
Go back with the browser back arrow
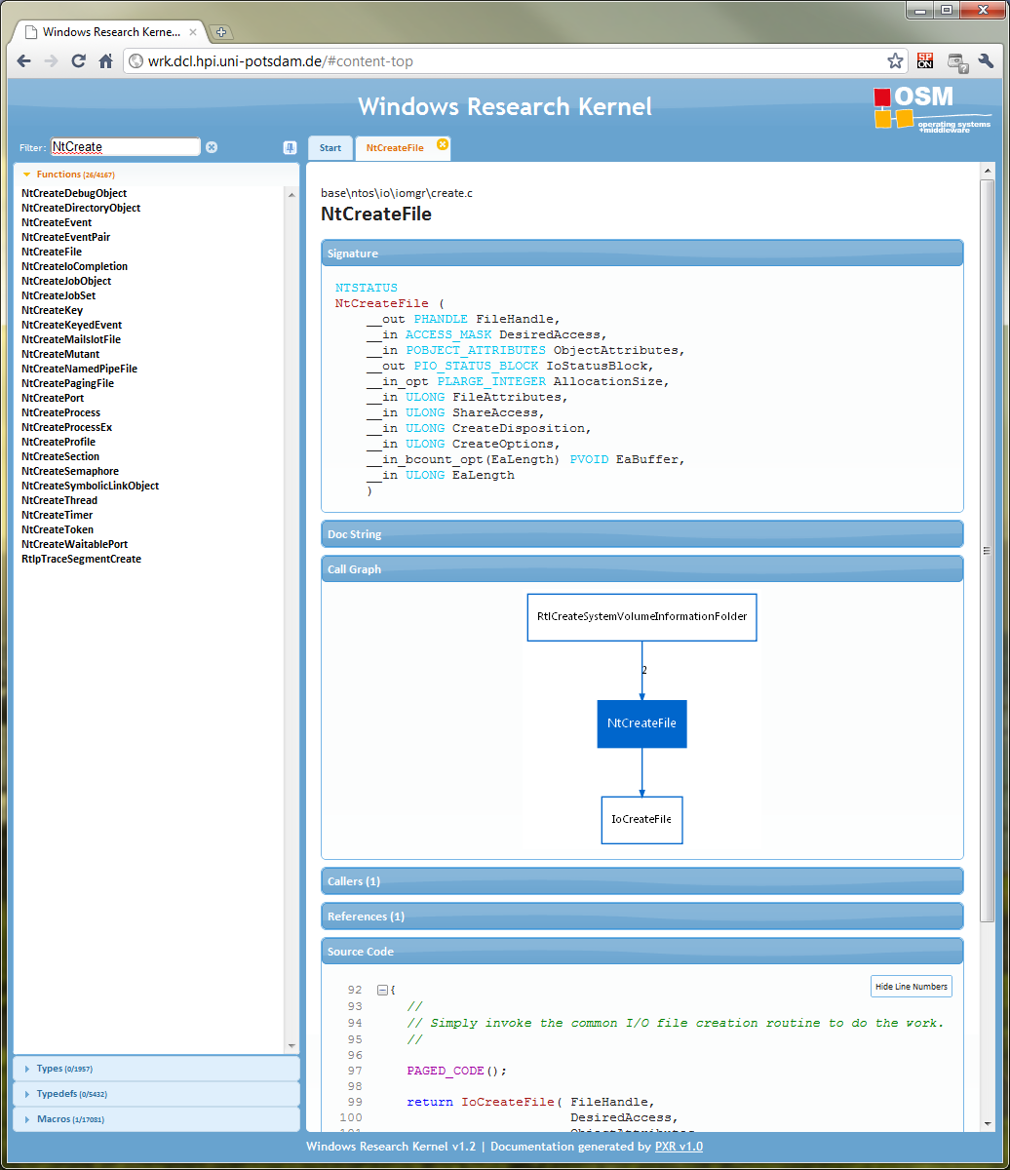pos(24,61)
